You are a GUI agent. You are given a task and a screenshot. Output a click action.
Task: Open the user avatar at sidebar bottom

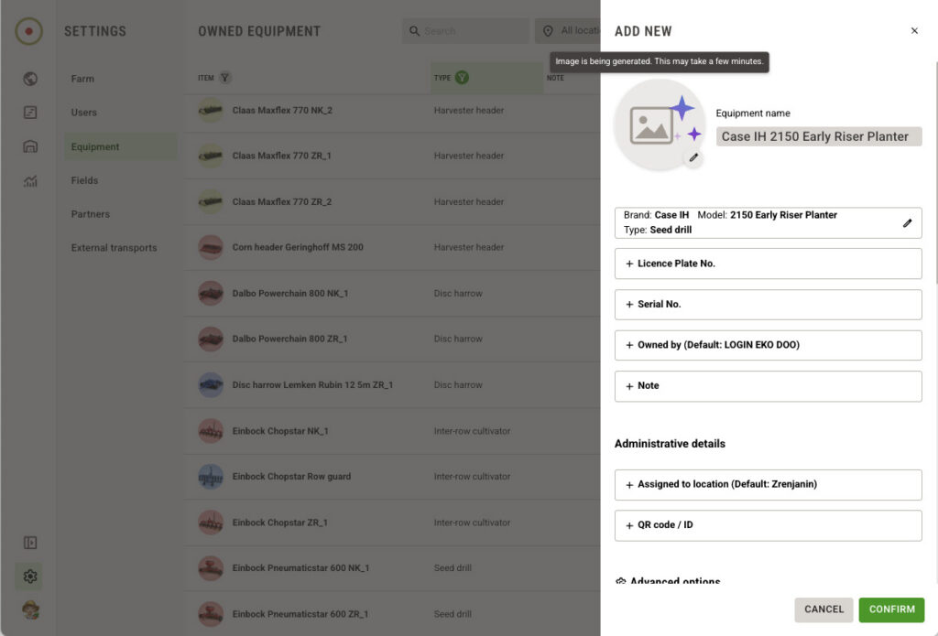point(30,610)
